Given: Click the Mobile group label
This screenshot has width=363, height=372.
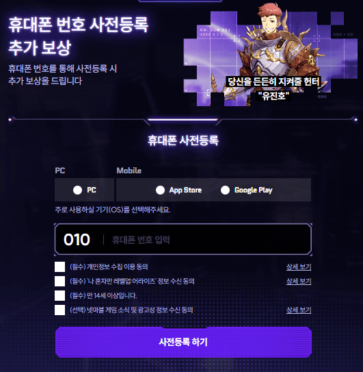Looking at the screenshot, I should (x=129, y=171).
